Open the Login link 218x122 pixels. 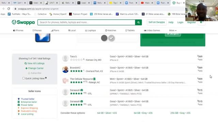coord(180,22)
